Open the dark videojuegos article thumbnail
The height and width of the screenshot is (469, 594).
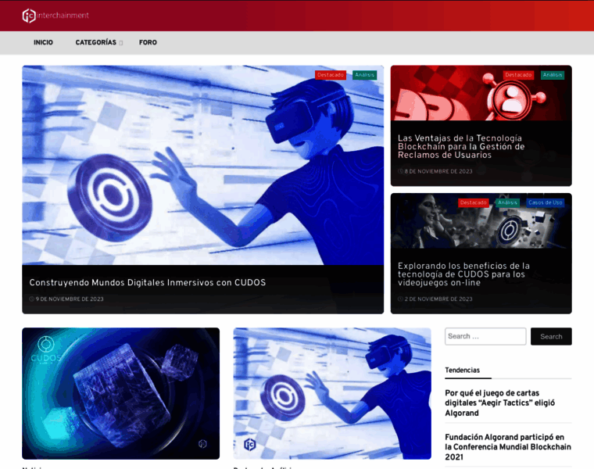(481, 221)
